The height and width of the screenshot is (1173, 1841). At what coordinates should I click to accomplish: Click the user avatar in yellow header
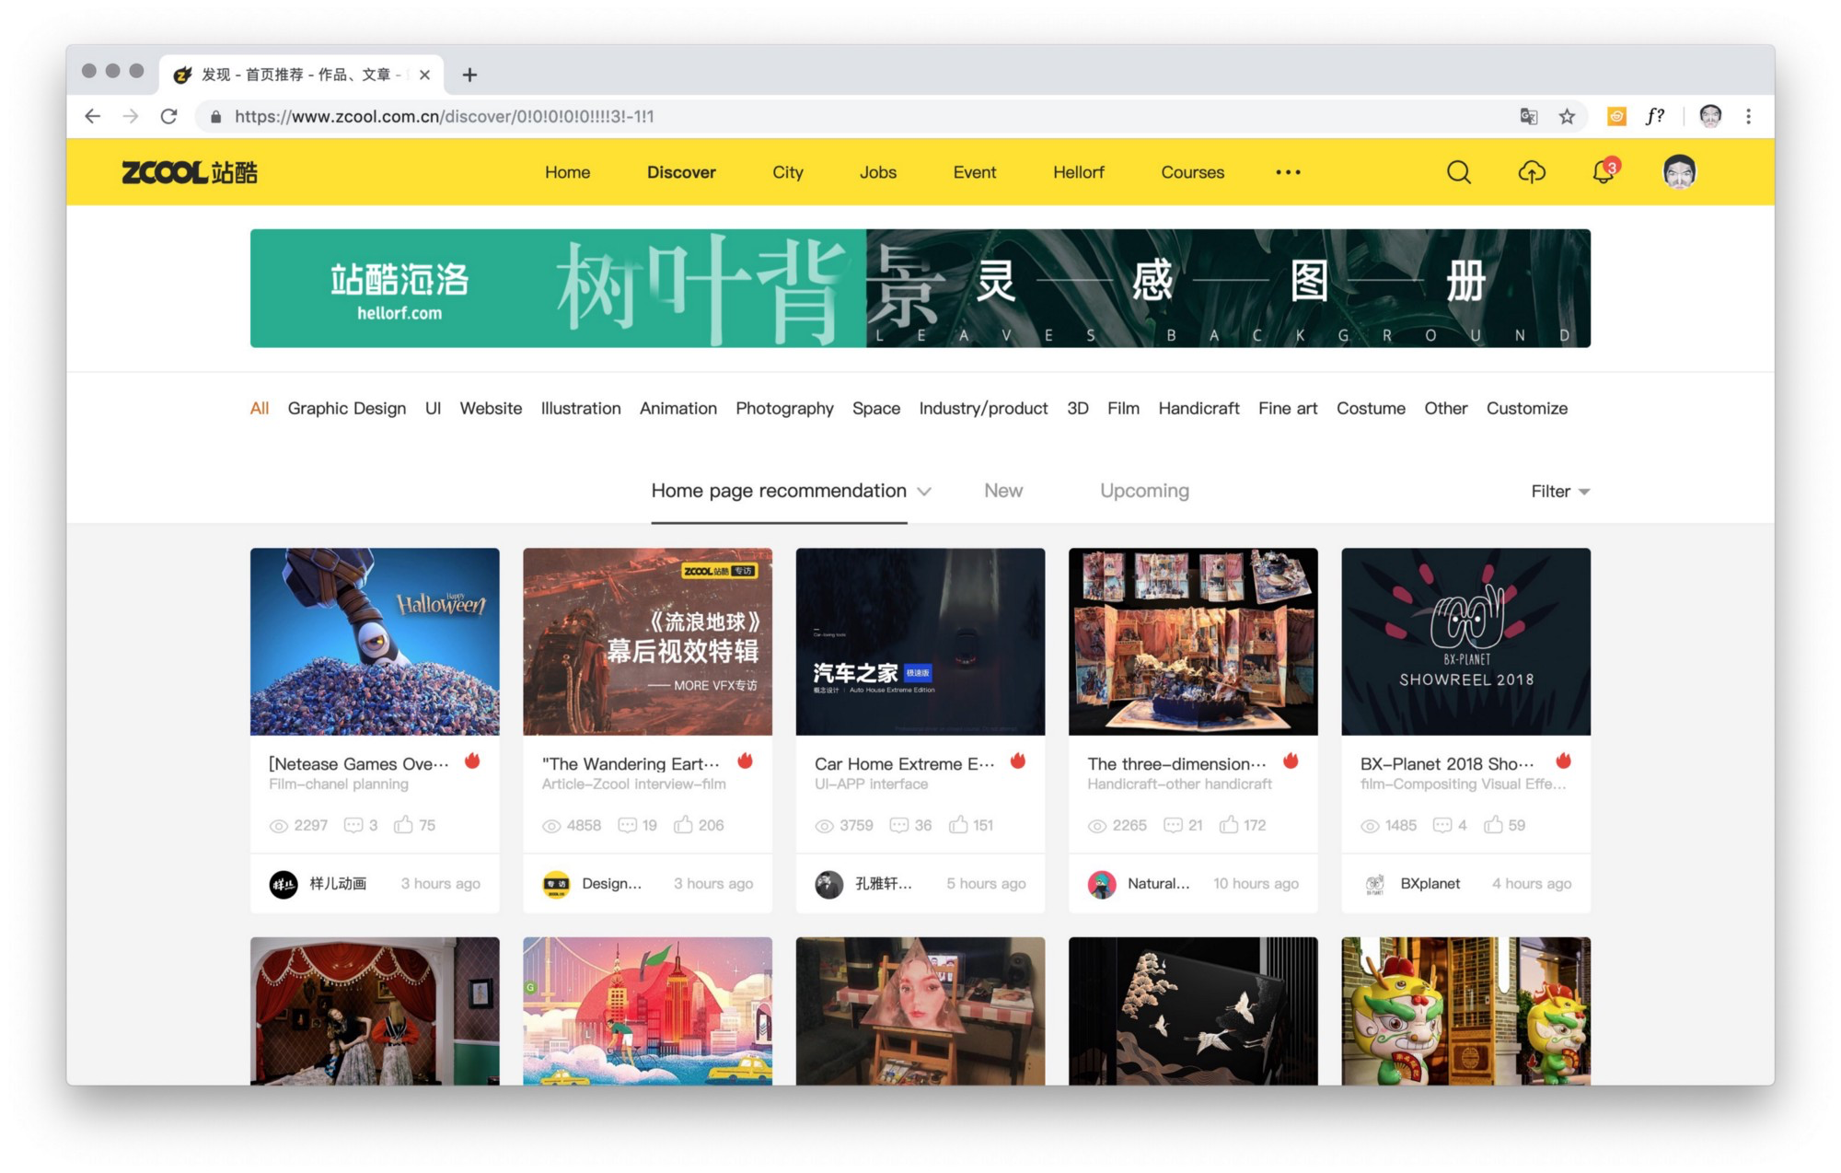[x=1679, y=171]
